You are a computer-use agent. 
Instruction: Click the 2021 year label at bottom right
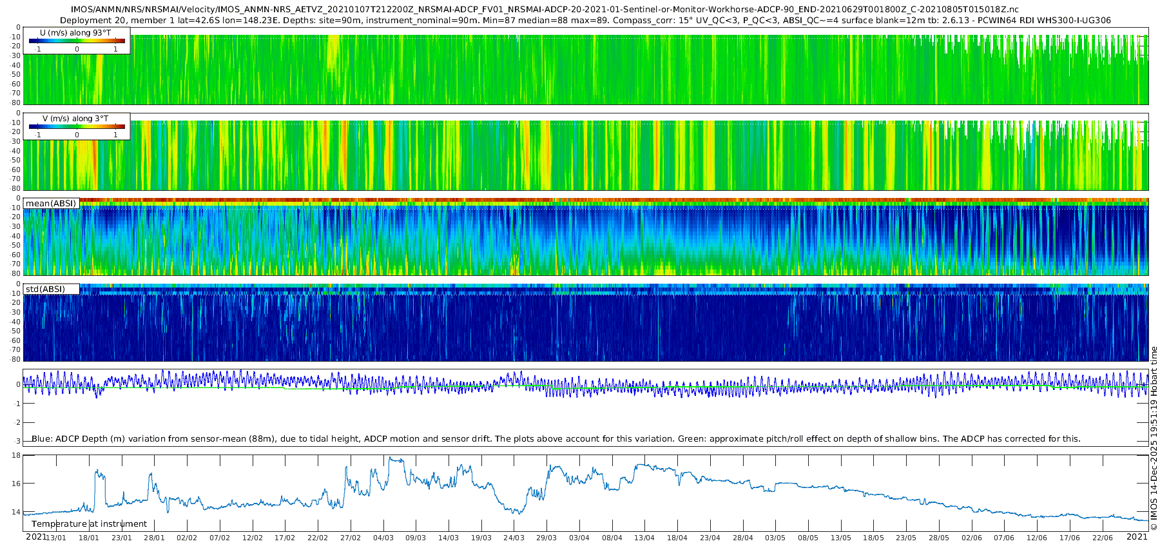1137,537
